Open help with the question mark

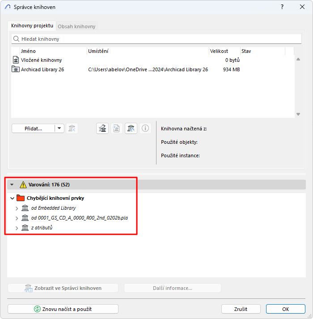pos(282,7)
